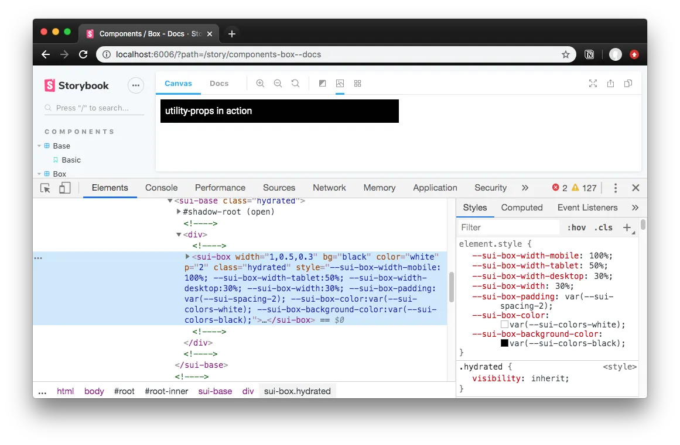This screenshot has width=680, height=445.
Task: Click the zoom in icon in Storybook toolbar
Action: pos(260,83)
